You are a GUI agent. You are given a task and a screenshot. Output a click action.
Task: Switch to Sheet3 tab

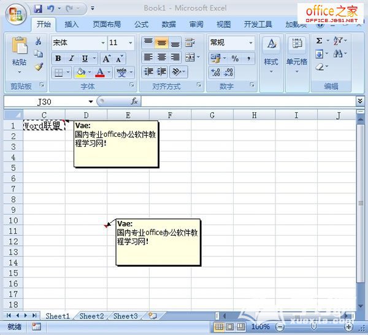125,316
